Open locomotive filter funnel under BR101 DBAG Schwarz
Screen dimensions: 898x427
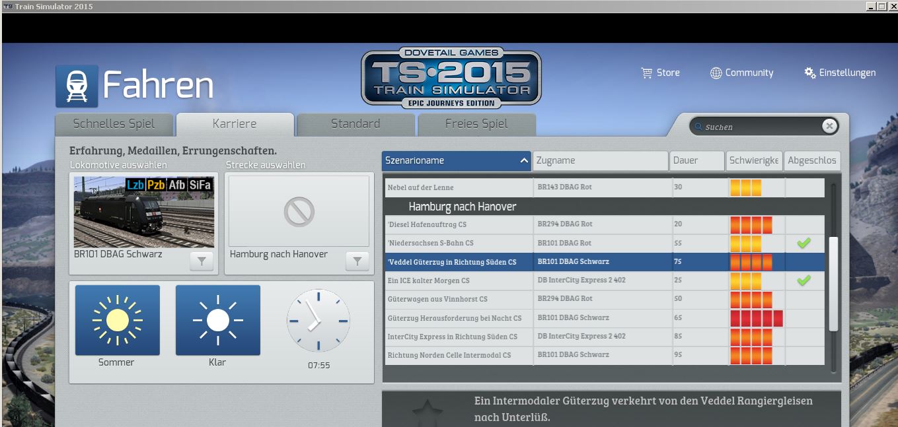[202, 262]
